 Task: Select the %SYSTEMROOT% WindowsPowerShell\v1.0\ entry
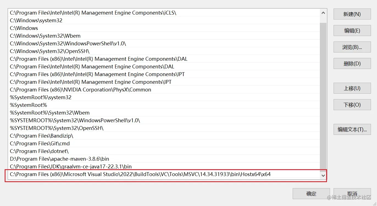coord(164,120)
